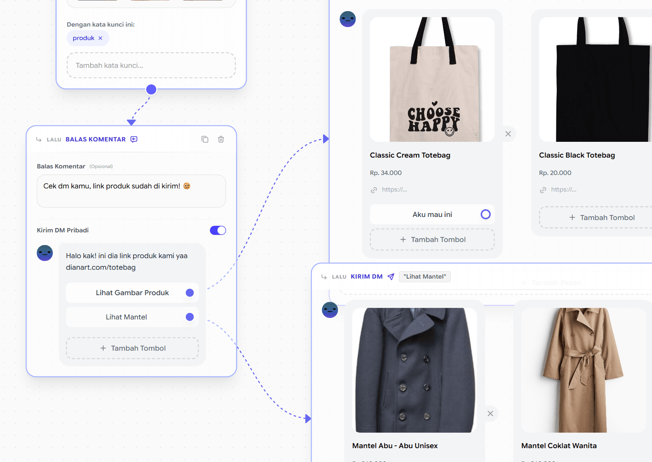Screen dimensions: 652x462
Task: Click the bot avatar beside the mantel cards
Action: click(x=330, y=310)
